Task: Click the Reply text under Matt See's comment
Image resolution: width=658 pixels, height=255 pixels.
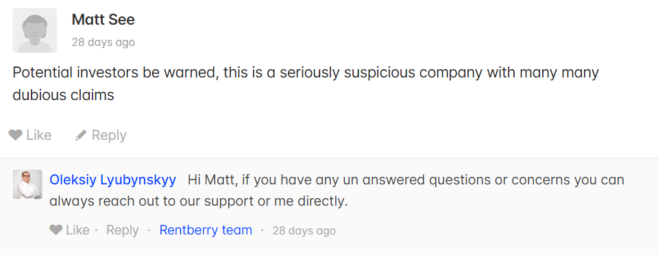Action: (109, 136)
